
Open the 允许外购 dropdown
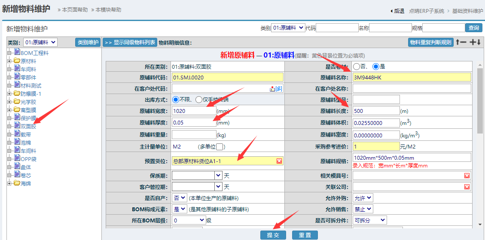click(363, 198)
